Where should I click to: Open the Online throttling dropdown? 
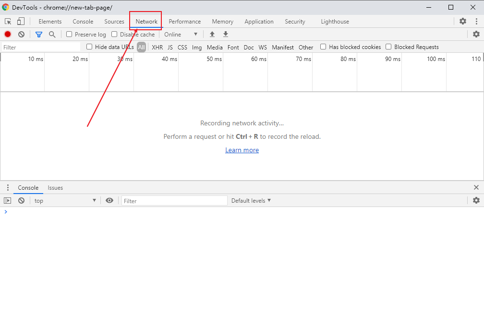(x=181, y=34)
